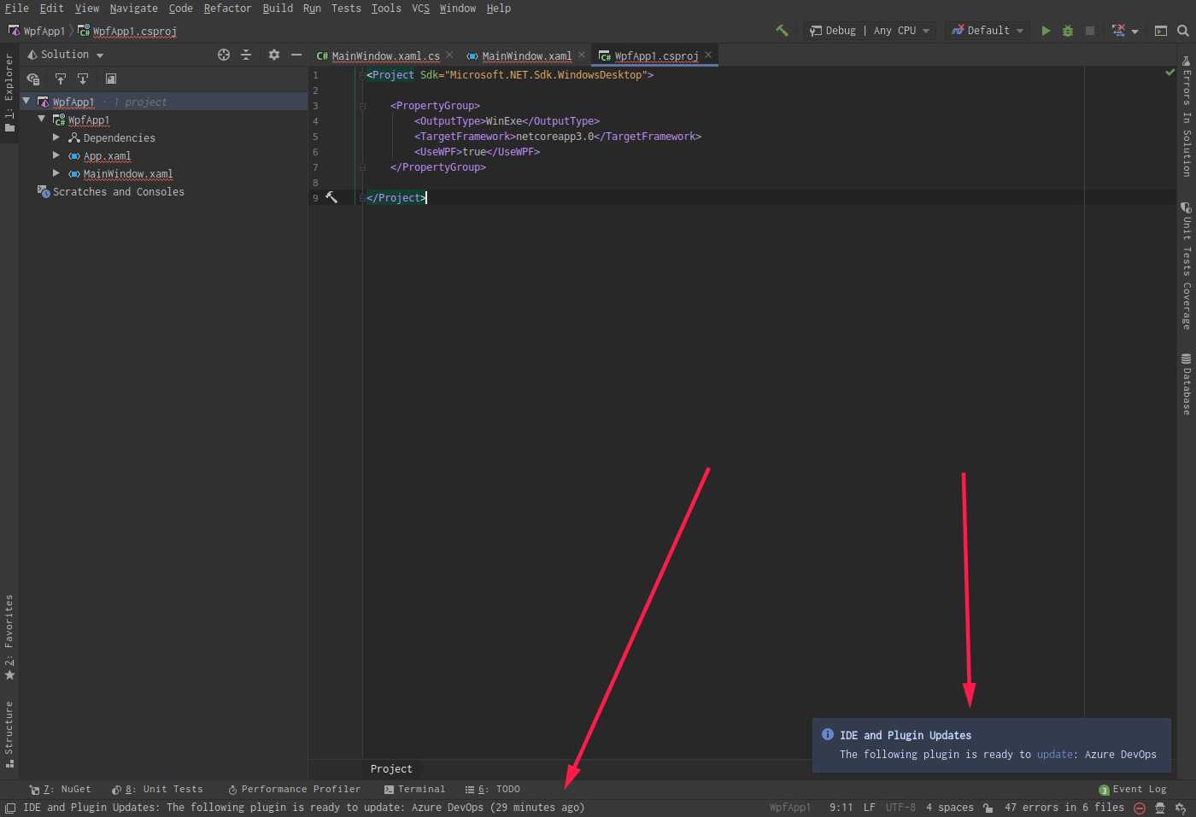Open the Favorites side panel
The image size is (1196, 817).
pos(9,637)
